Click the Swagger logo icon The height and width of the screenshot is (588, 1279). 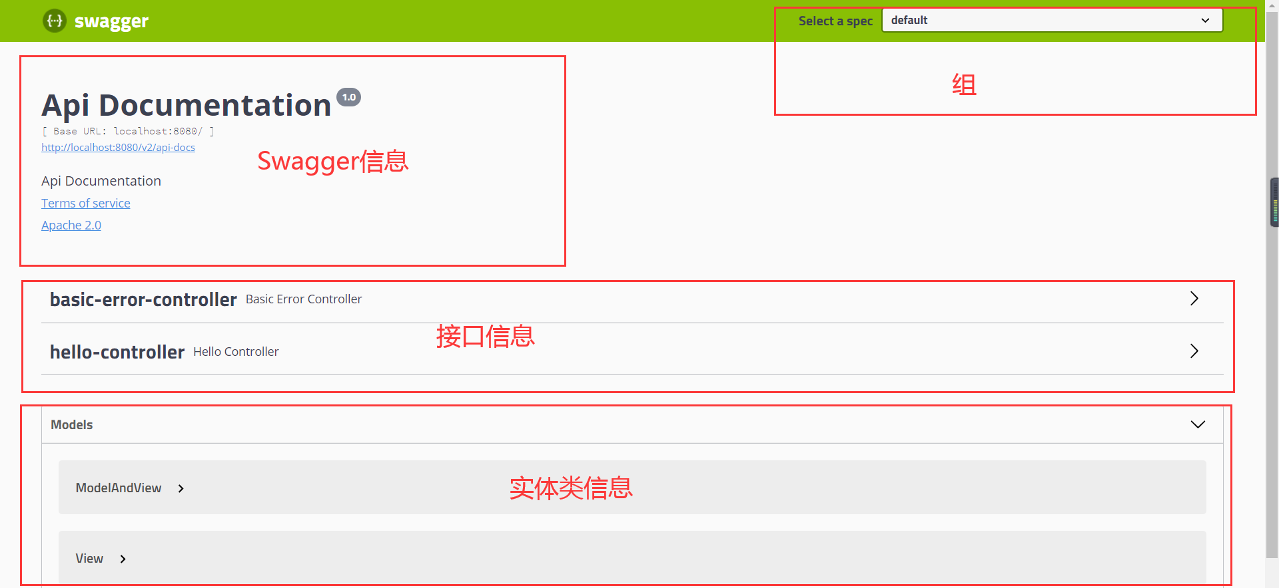[55, 21]
